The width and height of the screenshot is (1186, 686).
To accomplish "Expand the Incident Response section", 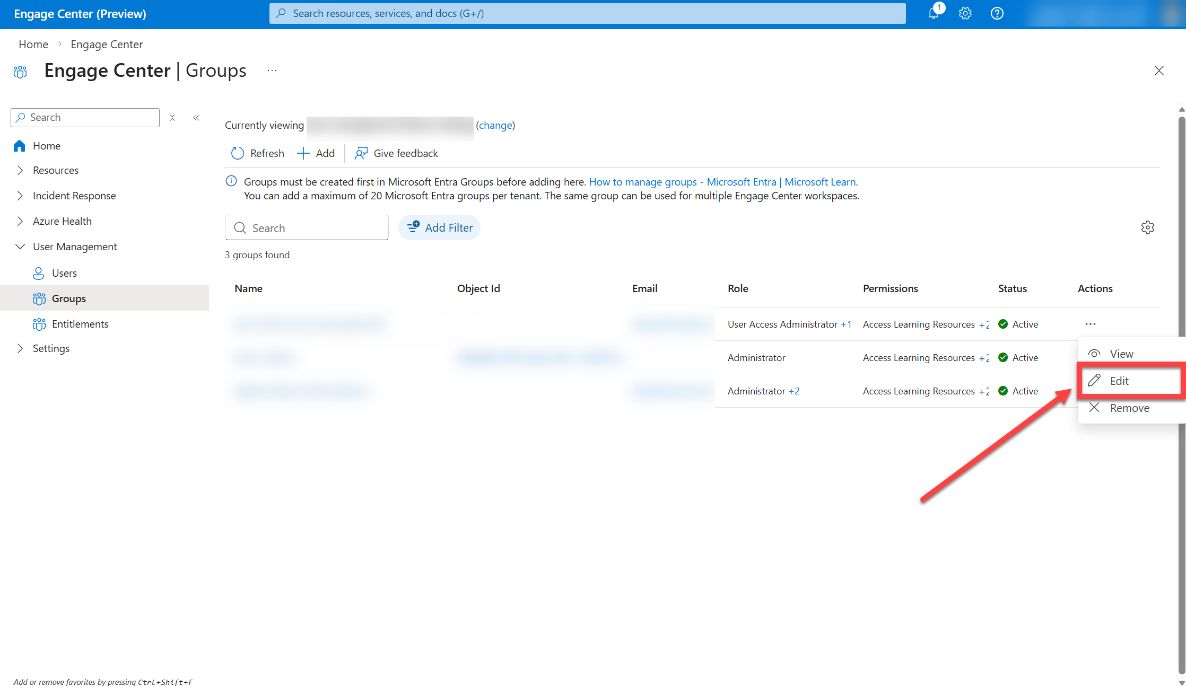I will pos(20,196).
